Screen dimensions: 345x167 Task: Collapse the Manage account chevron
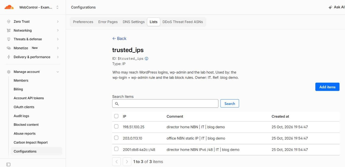pos(58,72)
